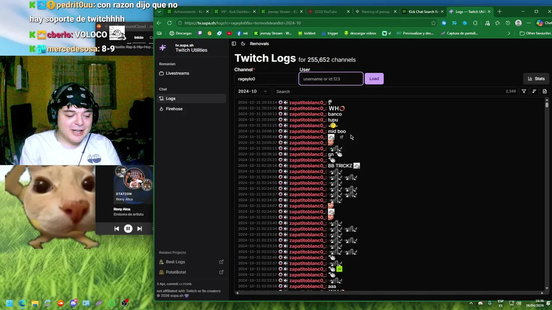The height and width of the screenshot is (310, 552).
Task: Open the Removals page link
Action: pos(259,43)
